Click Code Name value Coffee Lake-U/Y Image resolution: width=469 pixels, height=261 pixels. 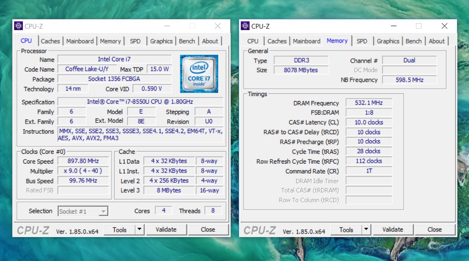(87, 69)
